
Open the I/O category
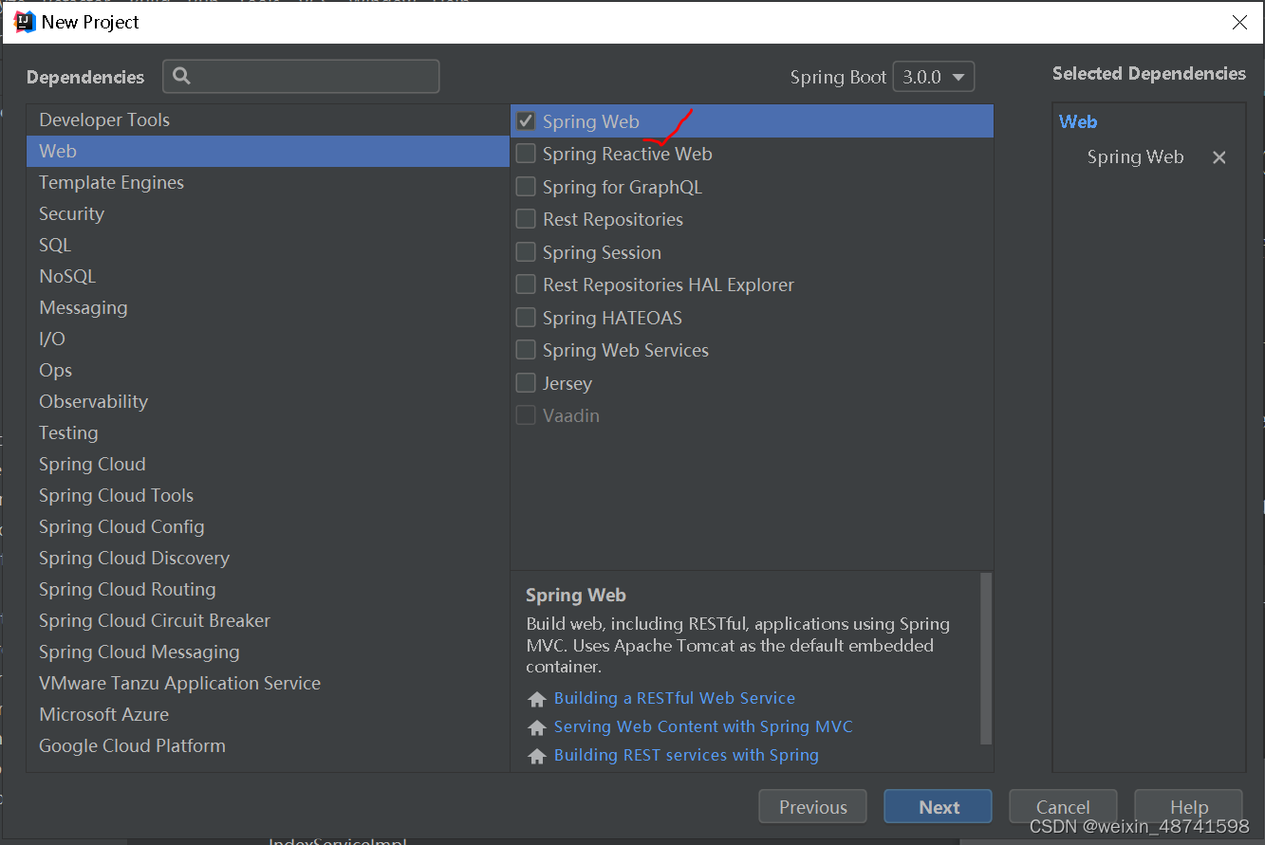268,339
